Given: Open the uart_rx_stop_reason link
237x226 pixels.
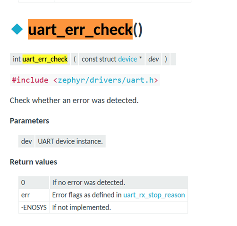Looking at the screenshot, I should click(x=154, y=195).
